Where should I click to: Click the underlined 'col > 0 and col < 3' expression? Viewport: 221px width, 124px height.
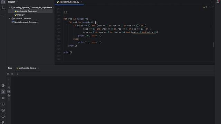(x=144, y=32)
